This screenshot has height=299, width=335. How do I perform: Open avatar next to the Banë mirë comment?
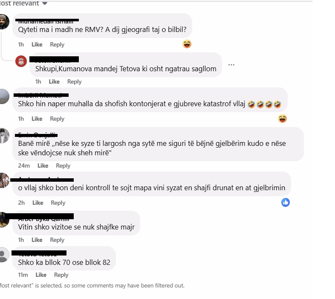4,136
